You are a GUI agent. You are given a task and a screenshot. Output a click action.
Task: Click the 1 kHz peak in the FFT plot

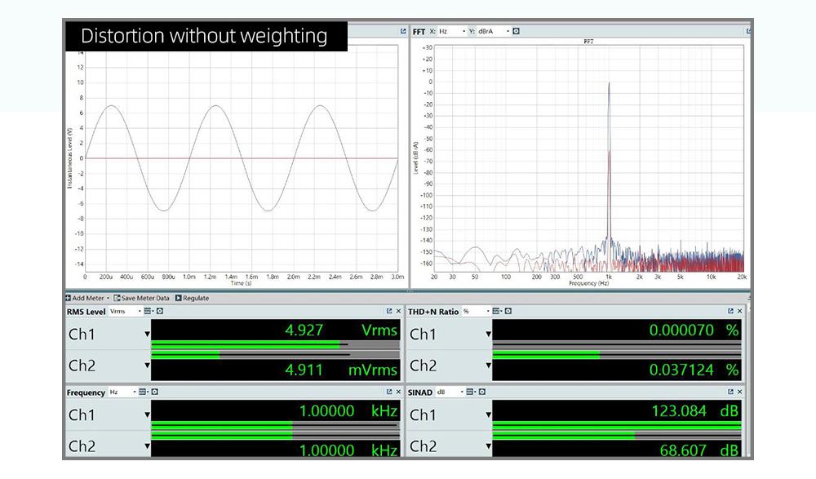[609, 90]
